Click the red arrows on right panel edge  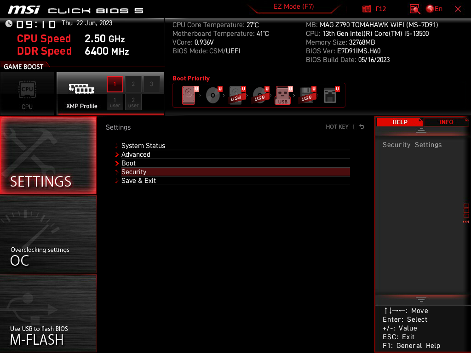[x=466, y=222]
